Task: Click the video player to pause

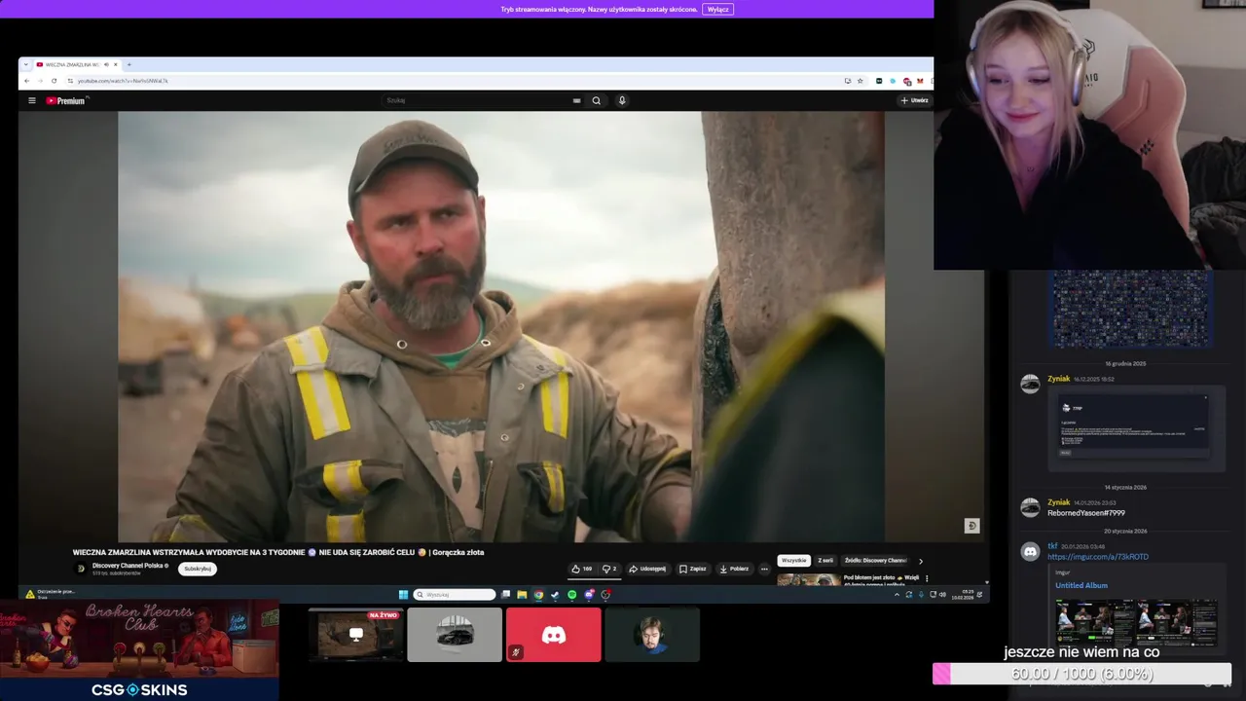Action: 501,326
